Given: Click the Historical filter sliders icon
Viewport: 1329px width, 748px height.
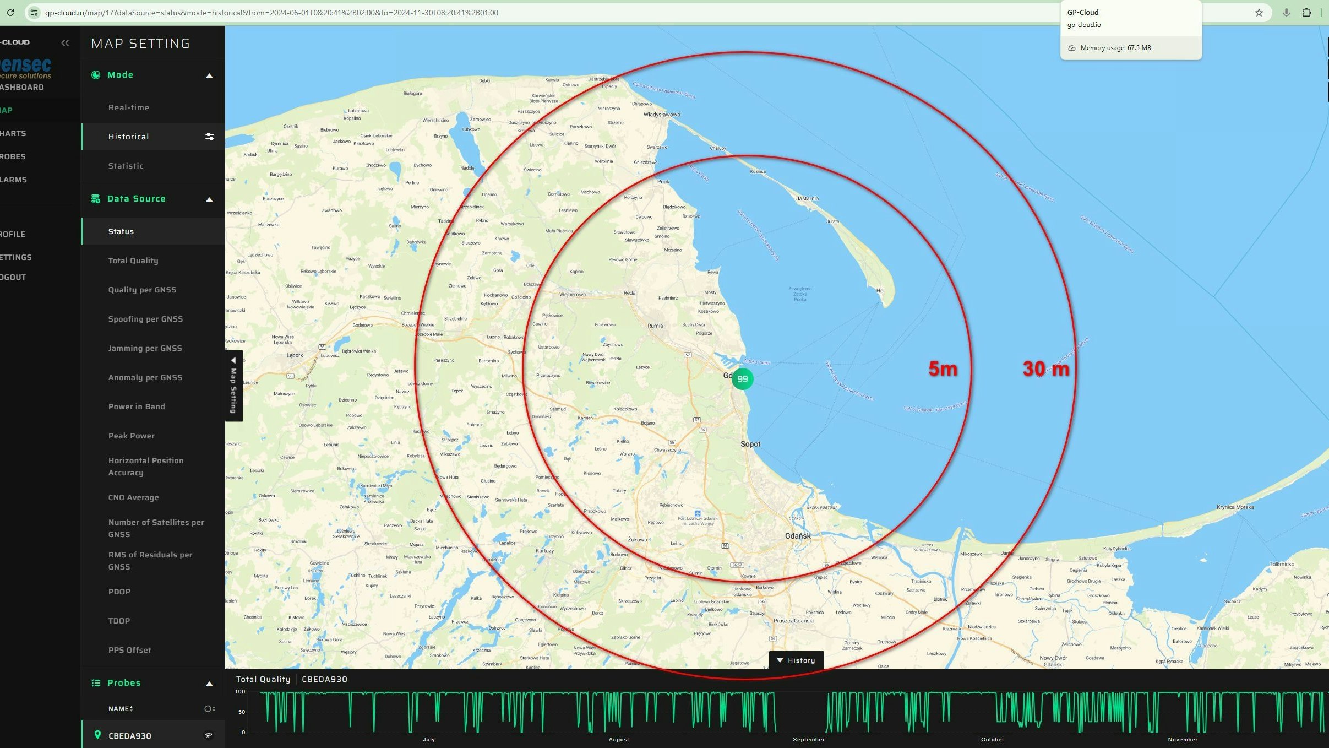Looking at the screenshot, I should (209, 136).
